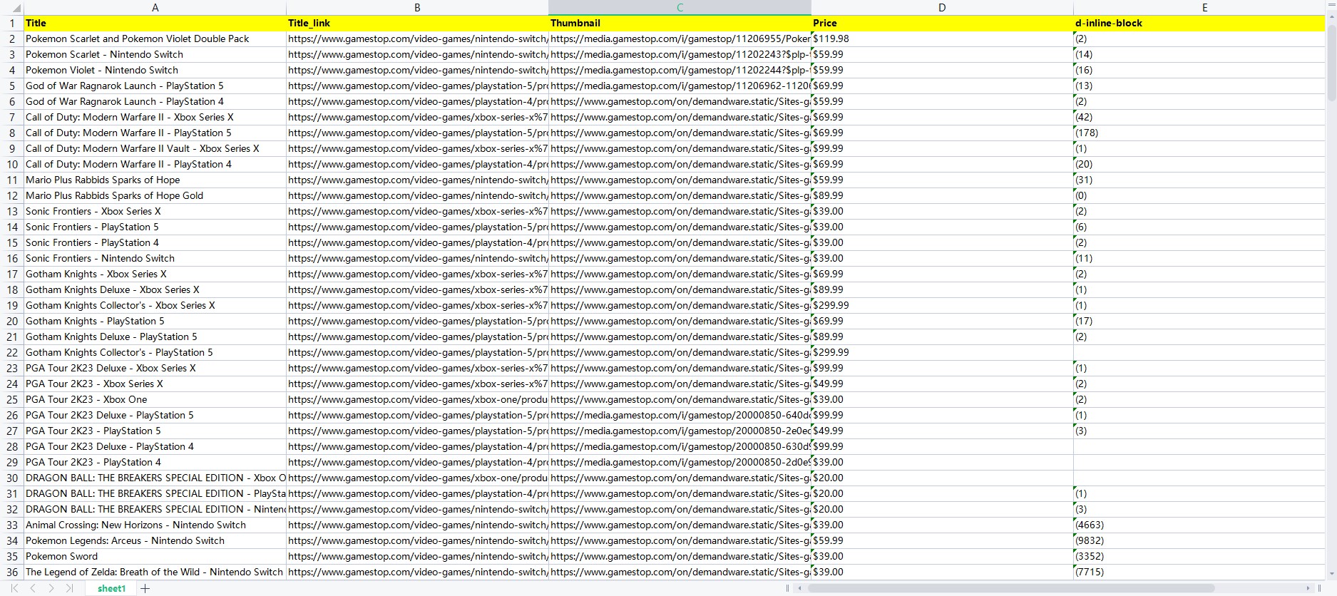Click the horizontal scrollbar left arrow

coord(800,588)
